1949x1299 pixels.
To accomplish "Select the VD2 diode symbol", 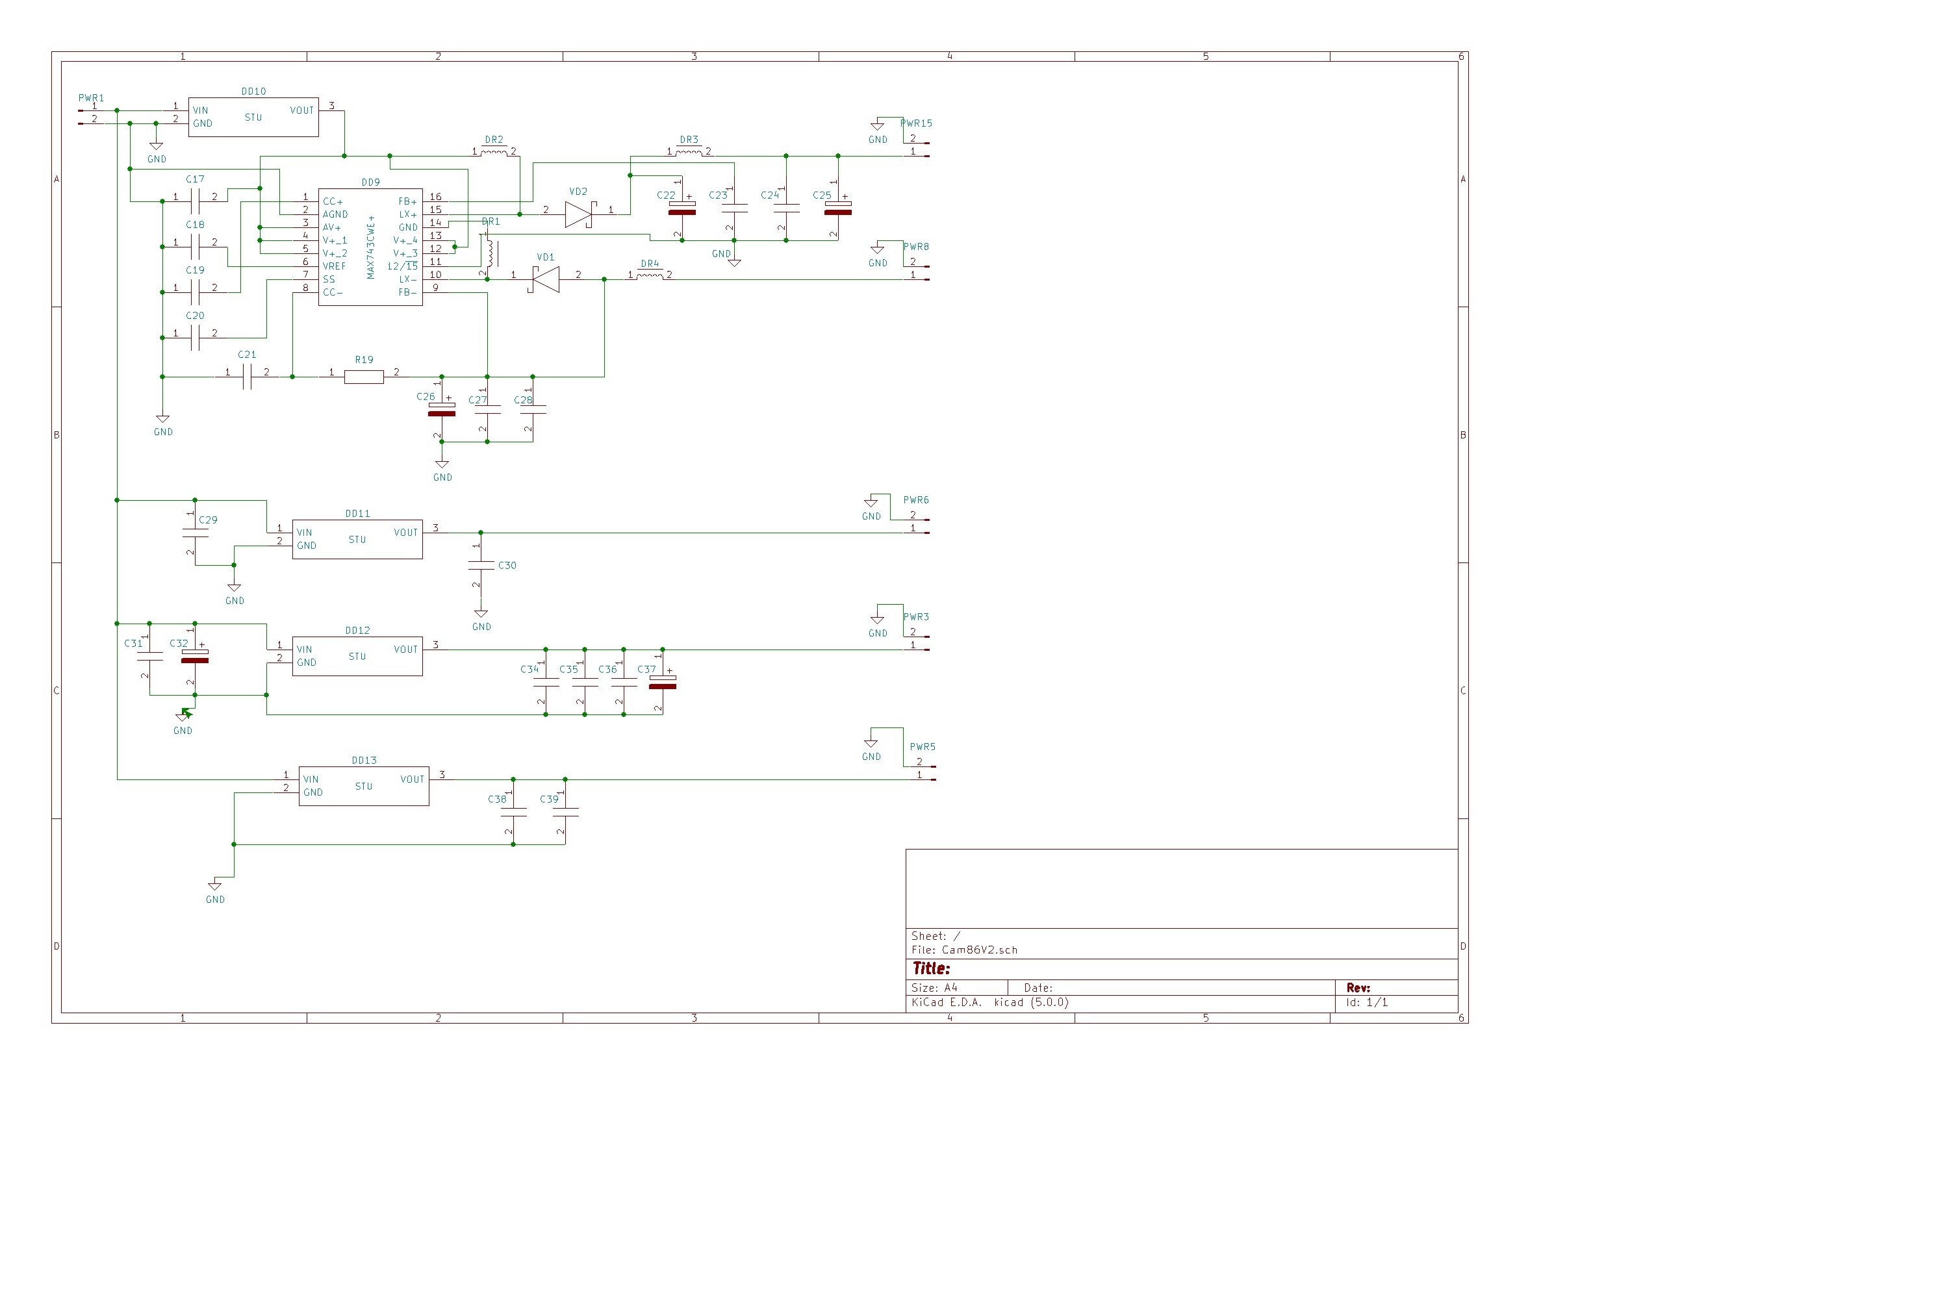I will [578, 214].
